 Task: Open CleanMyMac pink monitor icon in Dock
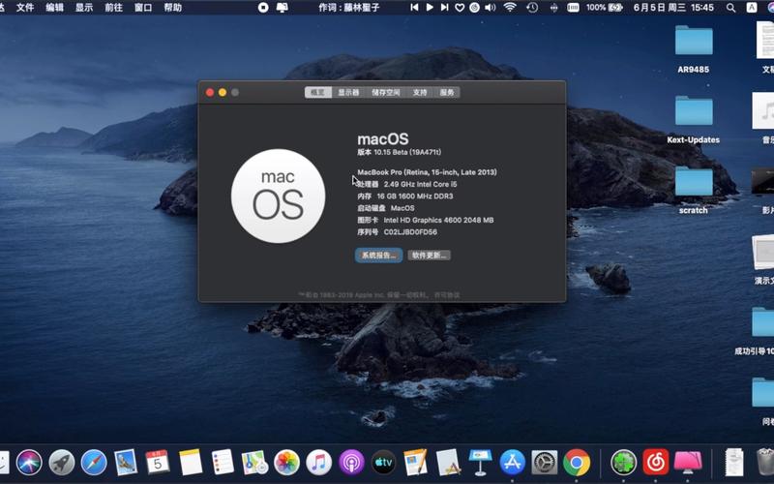688,463
